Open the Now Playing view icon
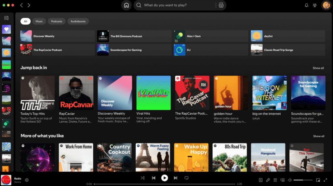 (x=260, y=180)
